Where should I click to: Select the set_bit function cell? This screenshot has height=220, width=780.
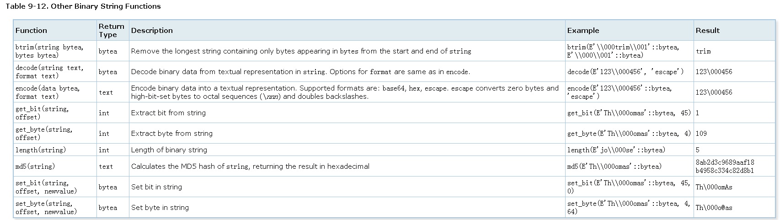coord(46,187)
